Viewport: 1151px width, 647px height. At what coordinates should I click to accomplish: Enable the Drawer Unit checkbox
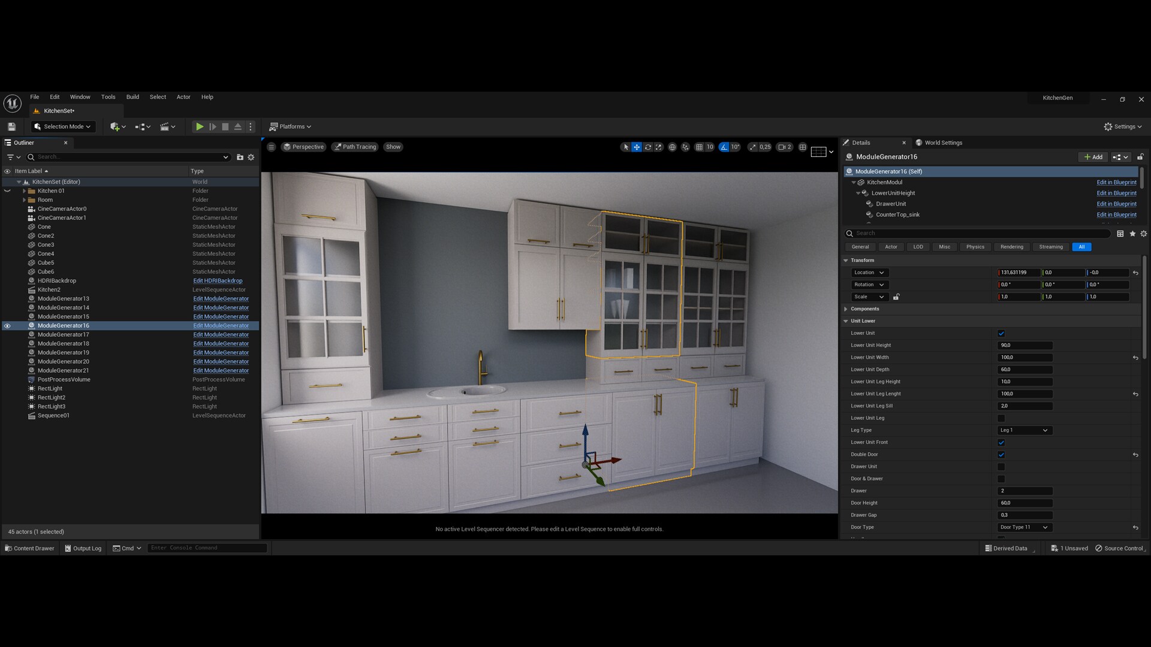[x=1001, y=467]
